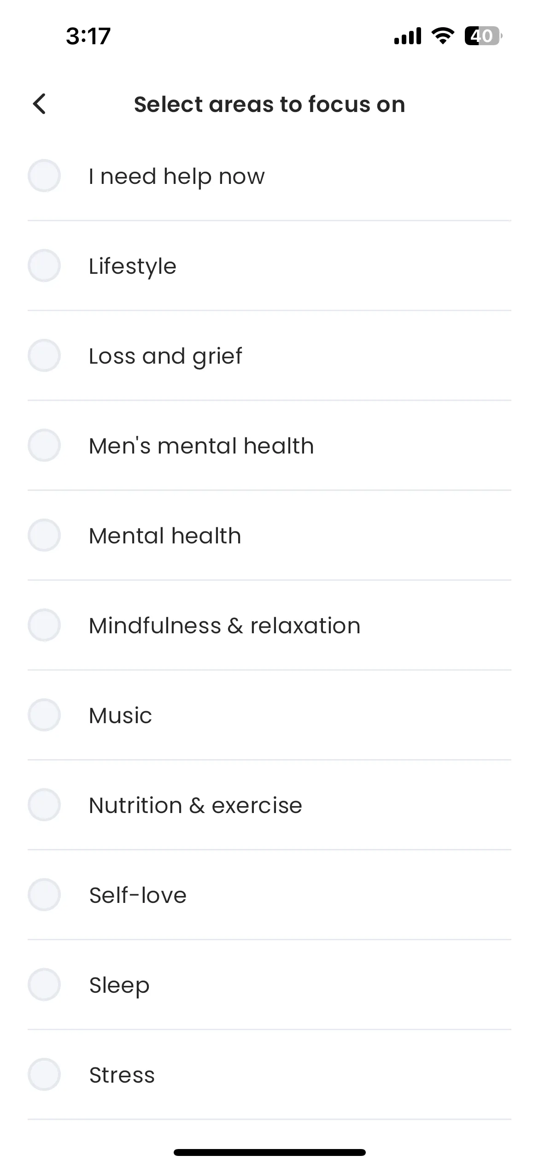
Task: Tap the Wi-Fi status icon
Action: [x=442, y=36]
